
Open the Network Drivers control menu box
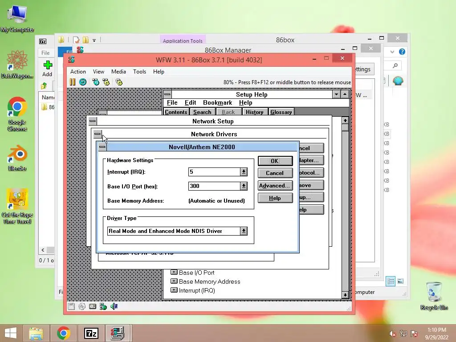coord(98,134)
